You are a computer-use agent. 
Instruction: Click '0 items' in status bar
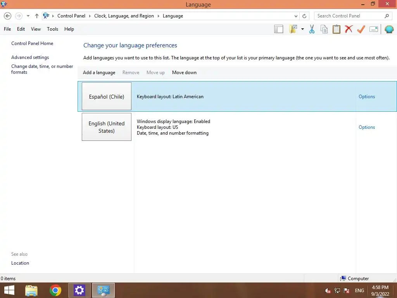(x=8, y=279)
